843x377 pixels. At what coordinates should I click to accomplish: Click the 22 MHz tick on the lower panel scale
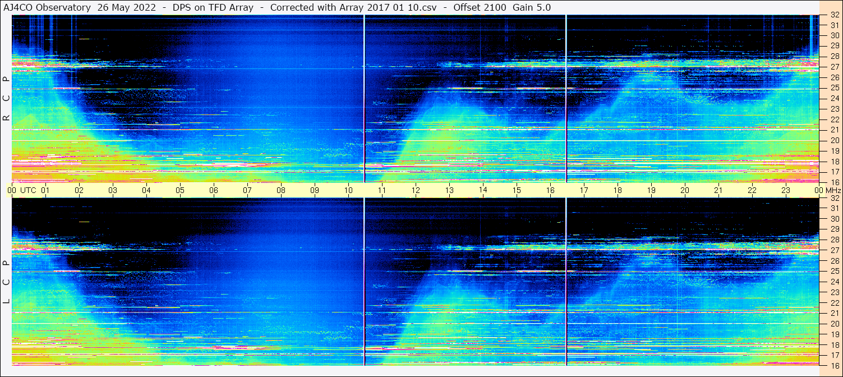(834, 303)
